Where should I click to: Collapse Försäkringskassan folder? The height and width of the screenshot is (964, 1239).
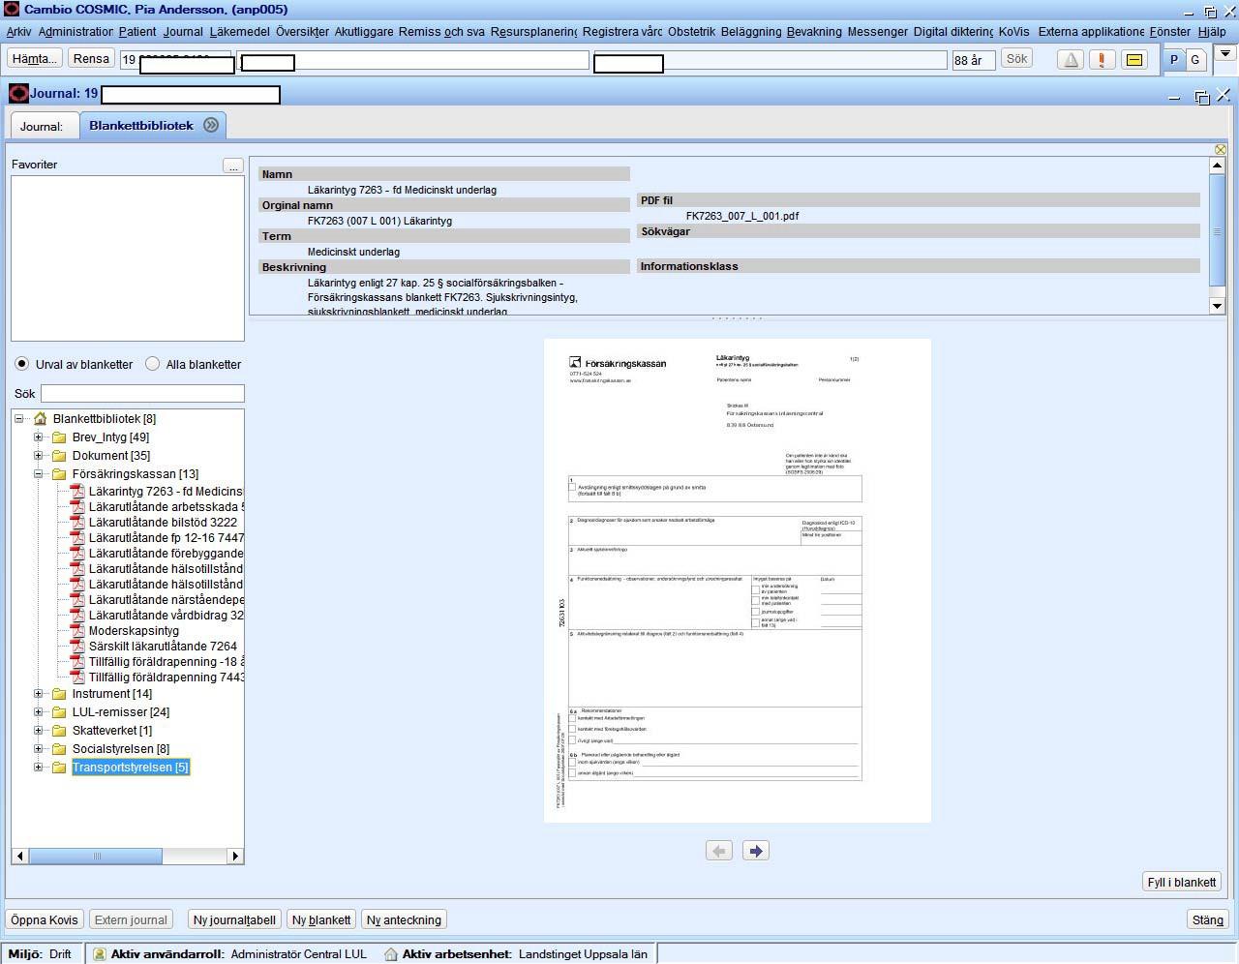(x=39, y=474)
